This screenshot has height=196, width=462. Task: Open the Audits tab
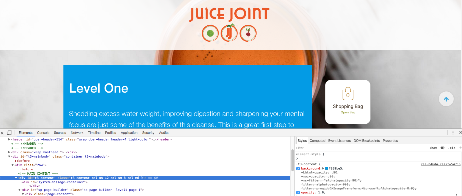click(164, 133)
